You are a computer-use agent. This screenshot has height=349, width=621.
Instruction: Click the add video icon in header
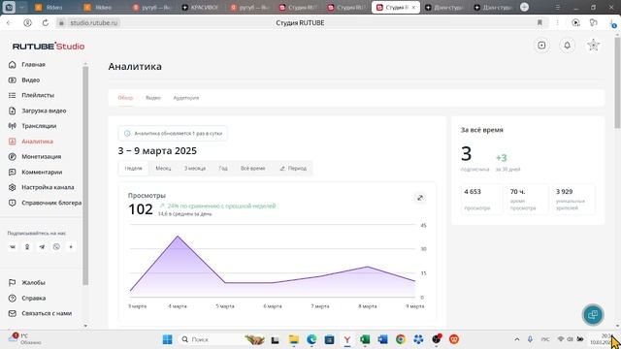pyautogui.click(x=541, y=46)
